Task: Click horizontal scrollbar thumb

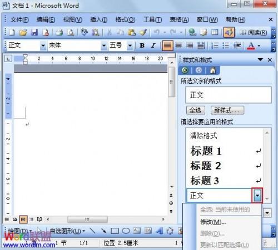Action: tap(87, 220)
